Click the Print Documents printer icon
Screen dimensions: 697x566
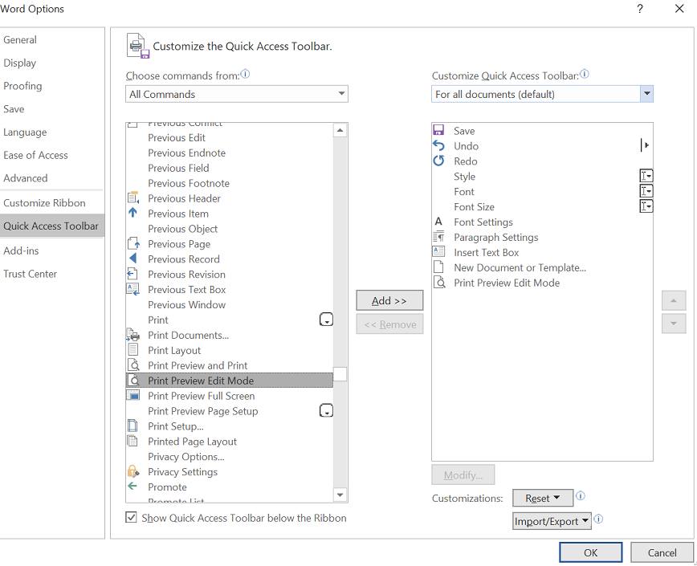(133, 335)
